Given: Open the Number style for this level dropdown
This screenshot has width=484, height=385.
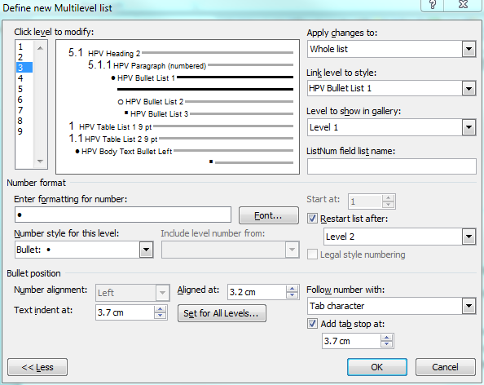Looking at the screenshot, I should pos(146,250).
